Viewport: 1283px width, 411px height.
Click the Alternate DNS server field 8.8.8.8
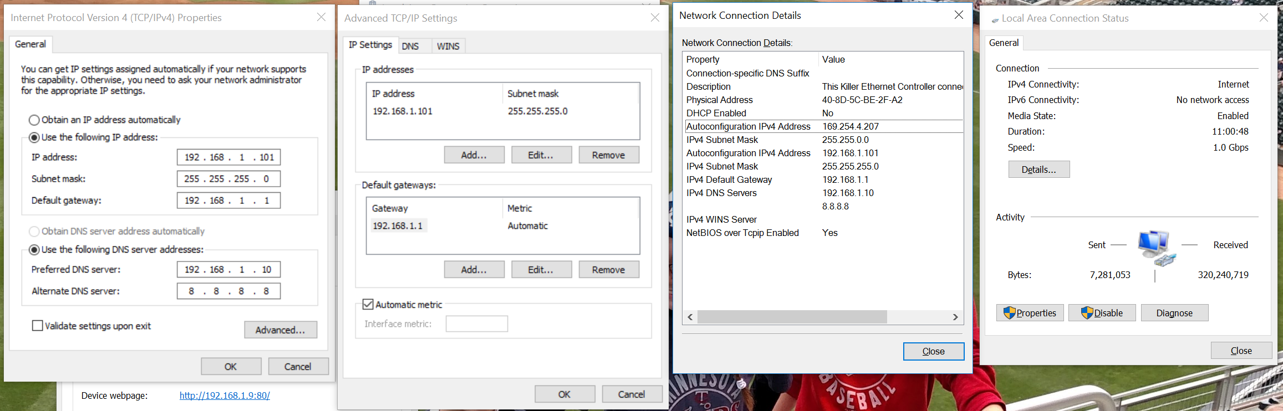pos(228,291)
